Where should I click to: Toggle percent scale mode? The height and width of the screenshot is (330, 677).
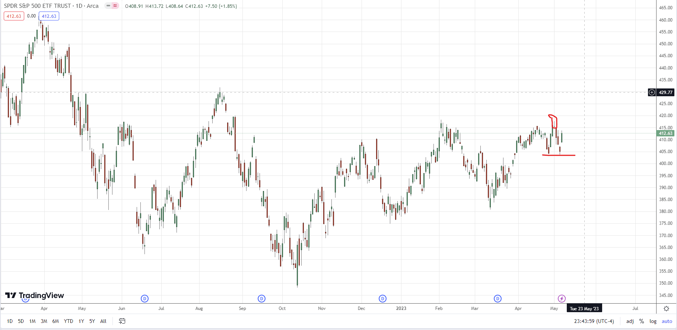click(x=642, y=321)
